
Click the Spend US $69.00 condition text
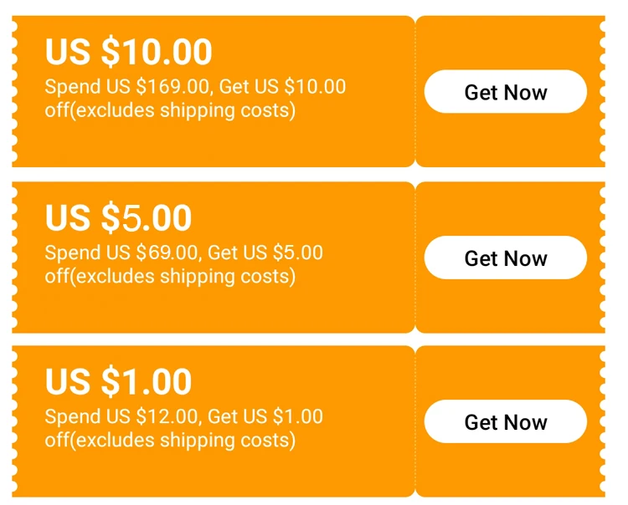tap(121, 252)
